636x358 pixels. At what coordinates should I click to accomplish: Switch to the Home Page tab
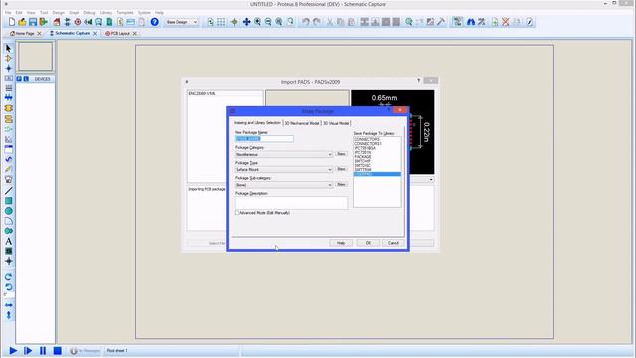point(25,33)
